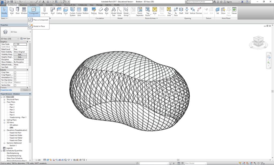Select the Mullion tool
The image size is (274, 165).
coord(85,11)
